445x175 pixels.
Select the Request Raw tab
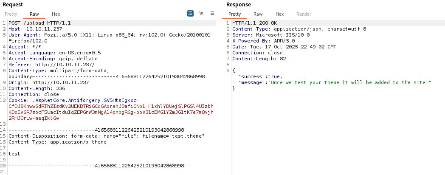point(34,14)
